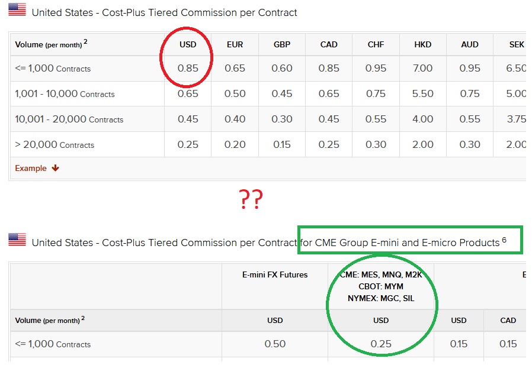The image size is (532, 365).
Task: Click AUD 0.75 in the 1,001 - 10,000 row
Action: pyautogui.click(x=470, y=93)
